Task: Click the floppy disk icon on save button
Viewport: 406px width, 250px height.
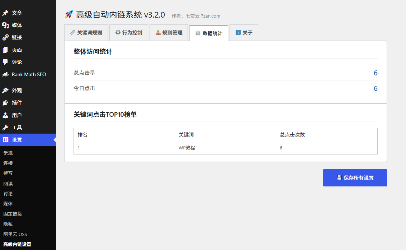Action: tap(339, 177)
